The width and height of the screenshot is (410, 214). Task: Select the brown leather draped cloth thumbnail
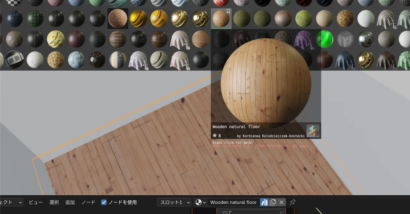click(x=386, y=60)
